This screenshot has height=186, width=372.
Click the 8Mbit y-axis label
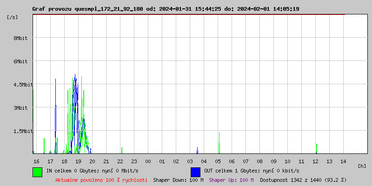pyautogui.click(x=20, y=38)
